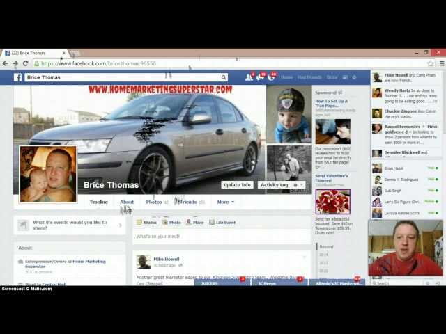Click Place pin composer icon
Viewport: 446px width, 334px height.
point(189,223)
